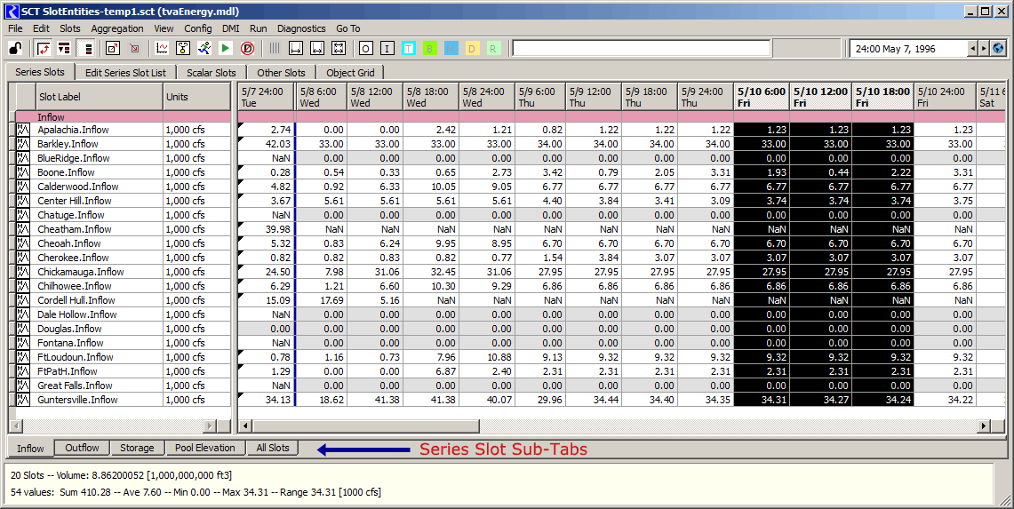Screen dimensions: 1014x509
Task: Select the All Slots sub-tab
Action: (x=273, y=448)
